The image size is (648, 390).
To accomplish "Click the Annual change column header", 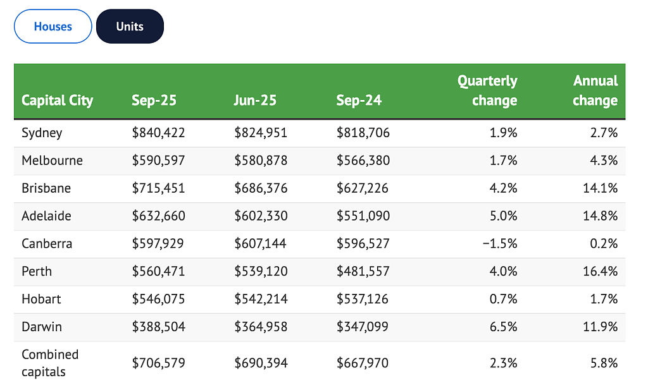I will [x=595, y=90].
